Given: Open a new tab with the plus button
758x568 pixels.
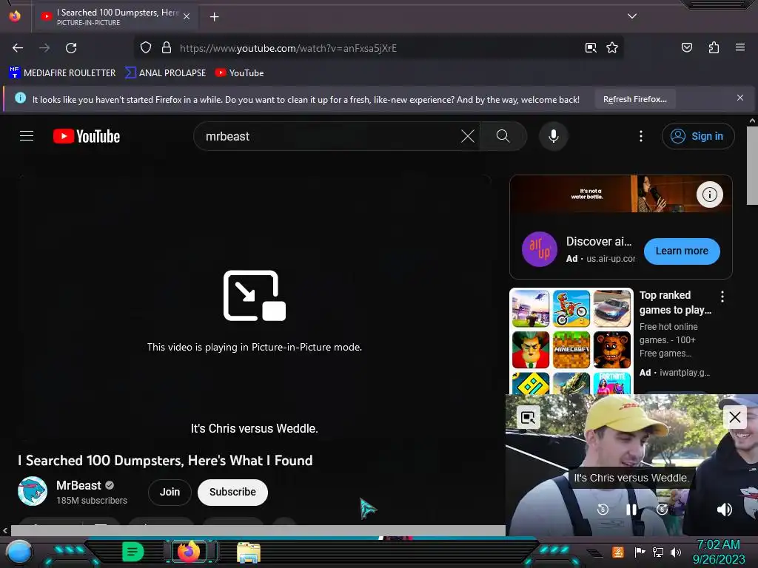Looking at the screenshot, I should (214, 17).
